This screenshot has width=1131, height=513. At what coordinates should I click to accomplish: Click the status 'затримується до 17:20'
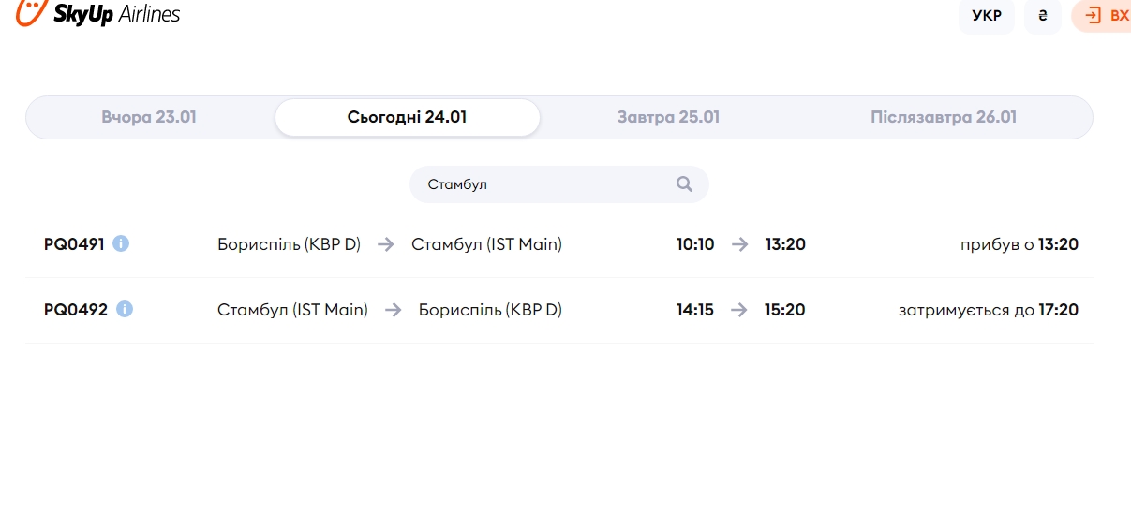[989, 310]
